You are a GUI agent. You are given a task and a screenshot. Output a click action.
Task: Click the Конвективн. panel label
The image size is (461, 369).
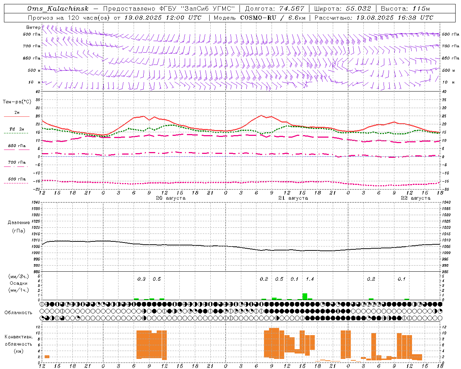[x=18, y=337]
